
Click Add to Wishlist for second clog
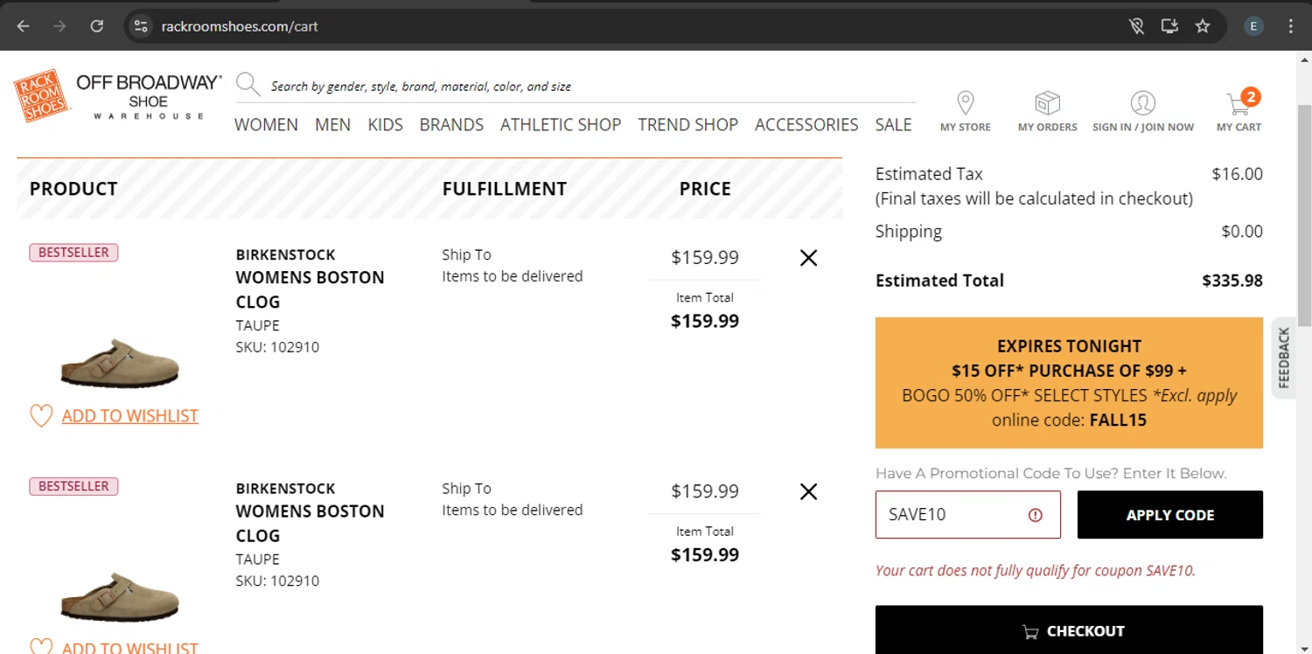point(130,648)
